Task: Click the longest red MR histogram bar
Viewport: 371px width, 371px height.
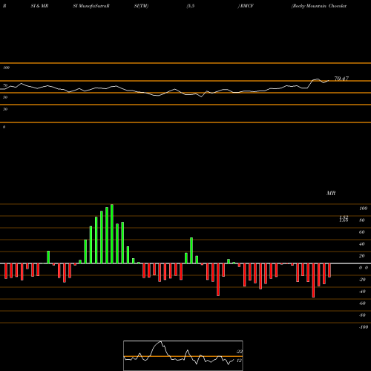Action: (313, 280)
